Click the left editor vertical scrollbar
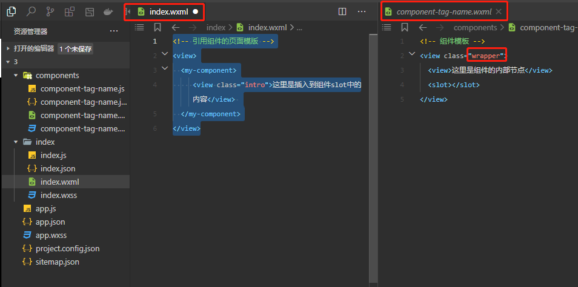Image resolution: width=578 pixels, height=287 pixels. [x=373, y=159]
